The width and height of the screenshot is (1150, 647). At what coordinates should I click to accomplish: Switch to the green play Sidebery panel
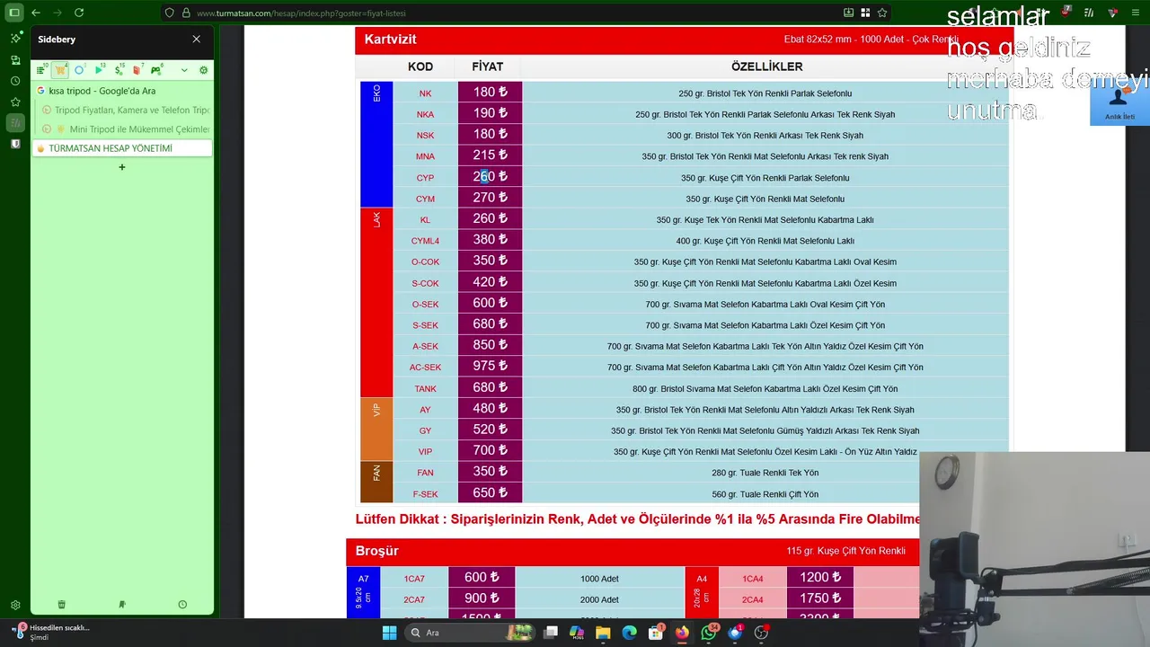100,69
